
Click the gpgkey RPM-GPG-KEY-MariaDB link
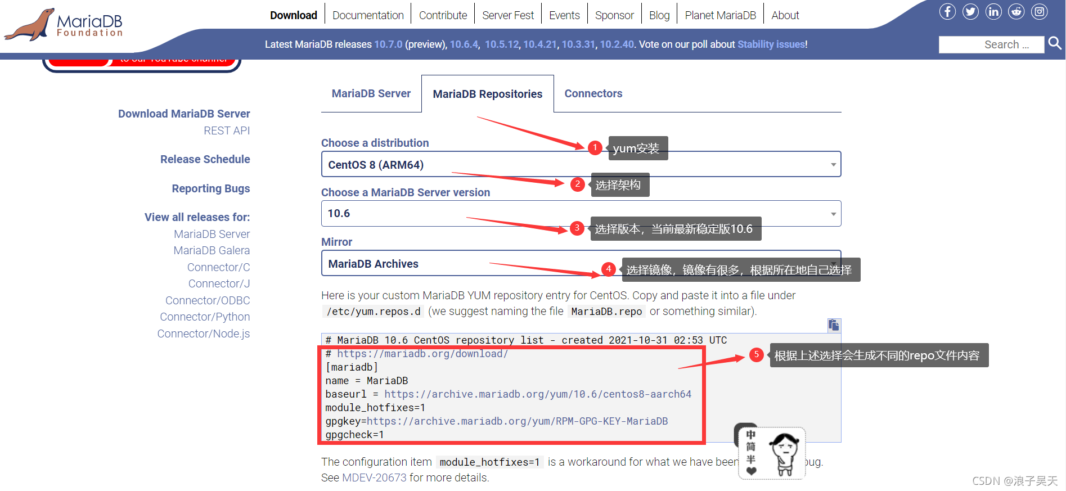click(x=517, y=421)
